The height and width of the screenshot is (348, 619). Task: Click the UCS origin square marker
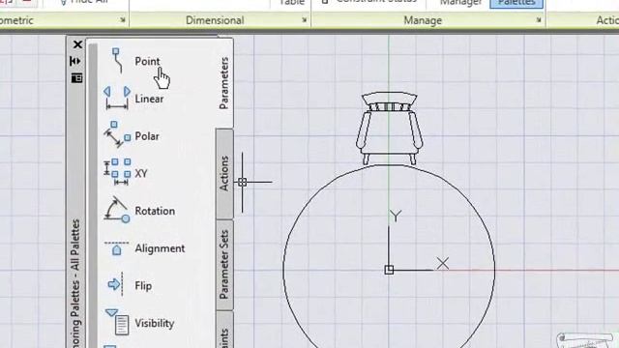pyautogui.click(x=389, y=270)
